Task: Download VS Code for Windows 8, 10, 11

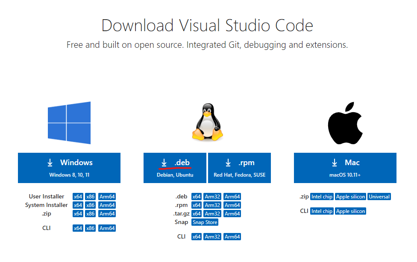Action: coord(69,168)
